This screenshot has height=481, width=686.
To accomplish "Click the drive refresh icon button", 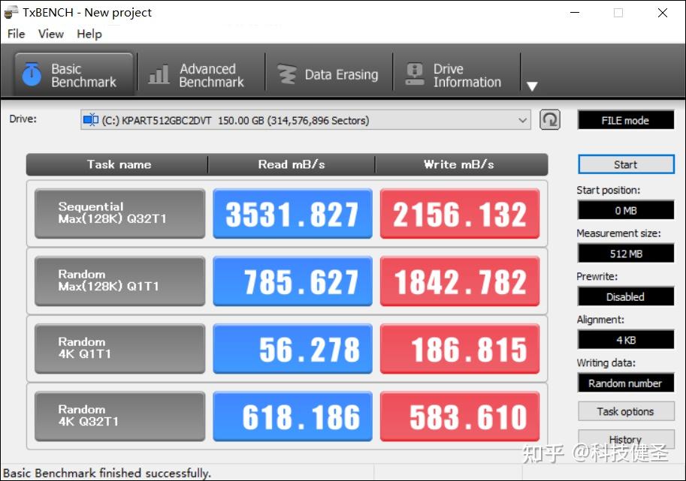I will click(x=550, y=120).
